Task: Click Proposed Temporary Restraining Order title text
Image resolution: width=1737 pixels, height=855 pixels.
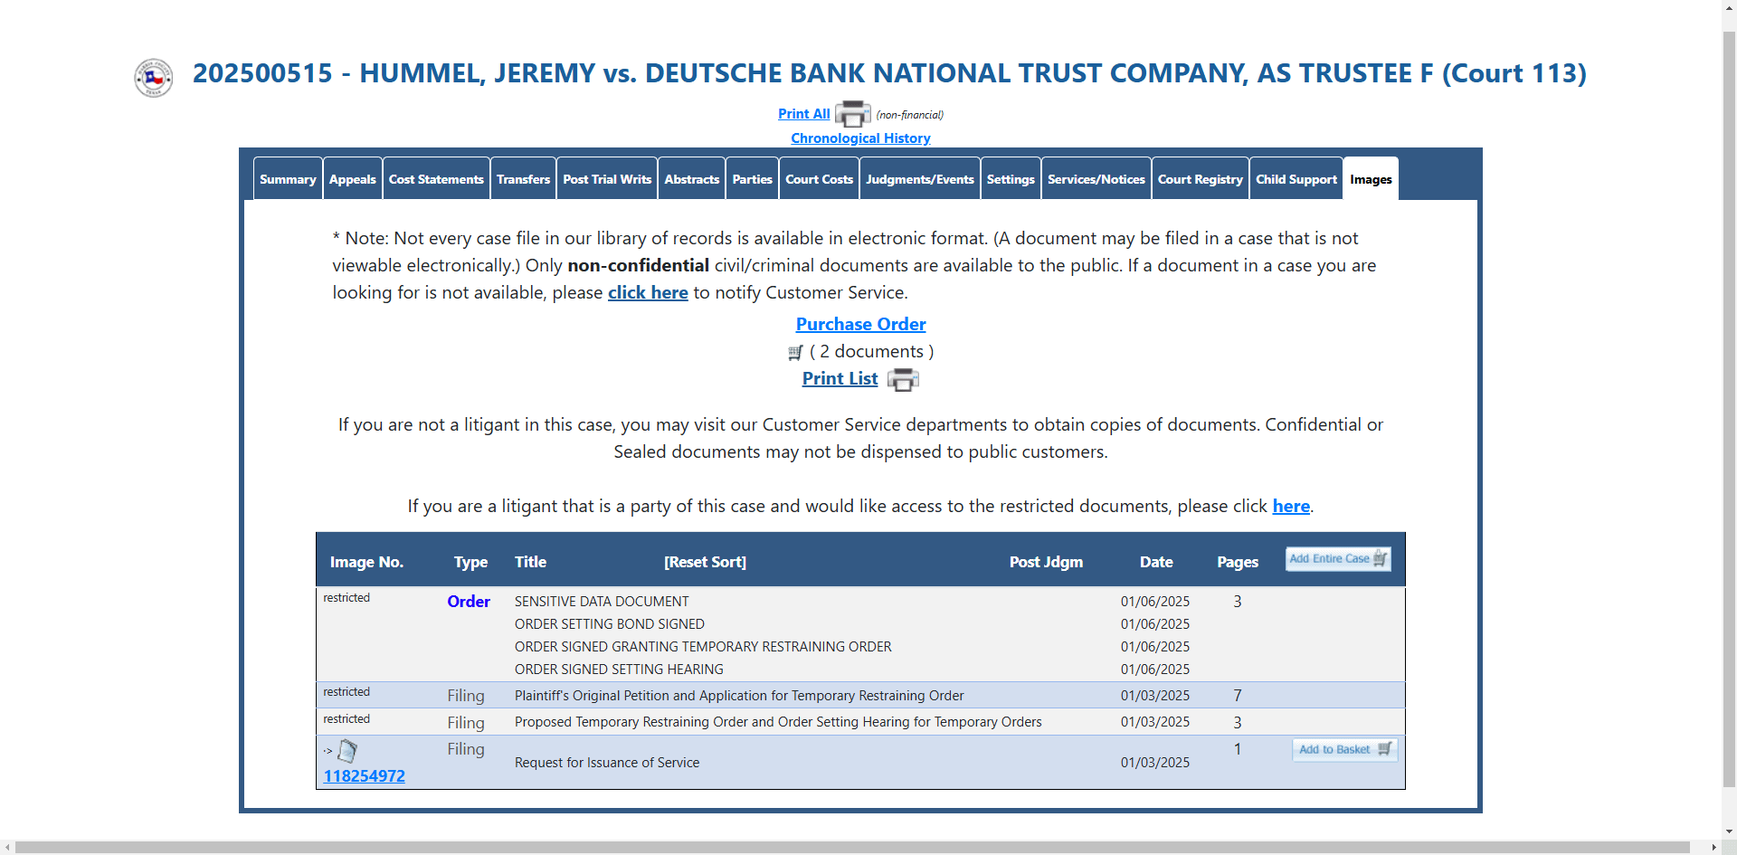Action: tap(778, 722)
